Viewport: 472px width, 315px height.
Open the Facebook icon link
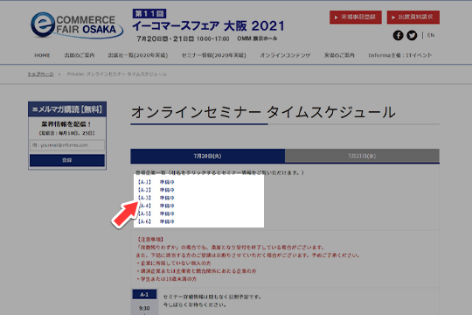(x=398, y=35)
